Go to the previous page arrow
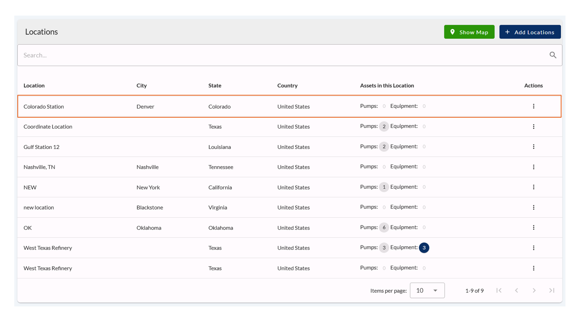Image resolution: width=578 pixels, height=319 pixels. coord(516,290)
